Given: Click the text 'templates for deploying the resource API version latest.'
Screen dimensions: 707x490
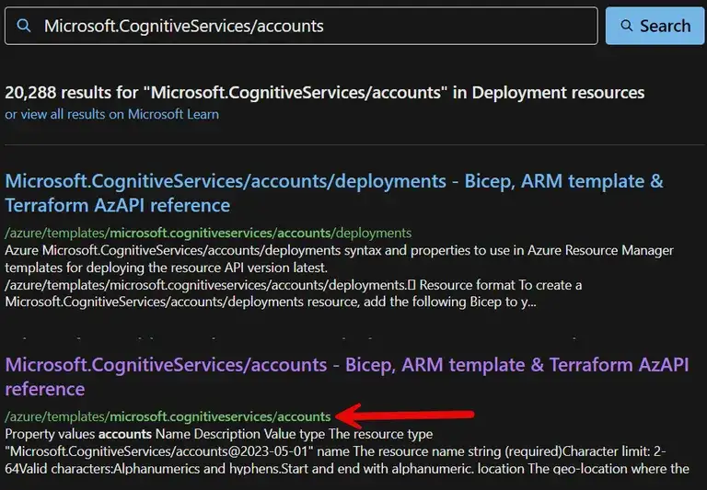Looking at the screenshot, I should [x=166, y=268].
